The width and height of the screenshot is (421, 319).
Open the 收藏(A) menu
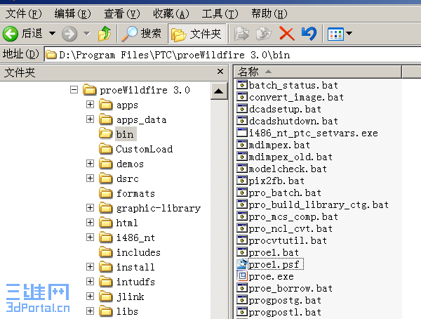coord(171,13)
